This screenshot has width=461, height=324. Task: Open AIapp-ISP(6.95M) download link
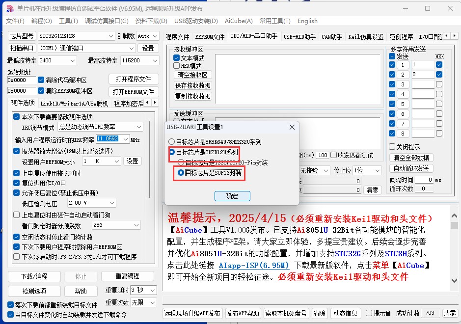254,265
